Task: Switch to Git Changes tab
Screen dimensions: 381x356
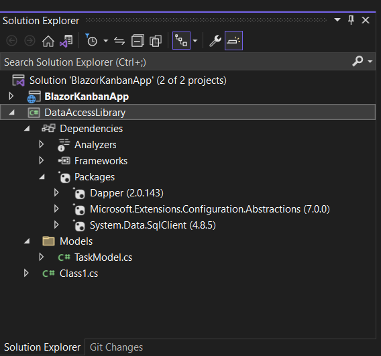Action: 116,347
